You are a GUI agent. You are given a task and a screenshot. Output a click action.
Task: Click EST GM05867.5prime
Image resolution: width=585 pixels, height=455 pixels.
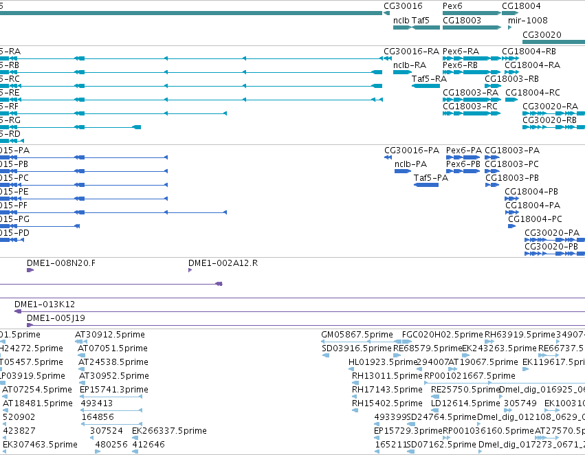pyautogui.click(x=357, y=335)
